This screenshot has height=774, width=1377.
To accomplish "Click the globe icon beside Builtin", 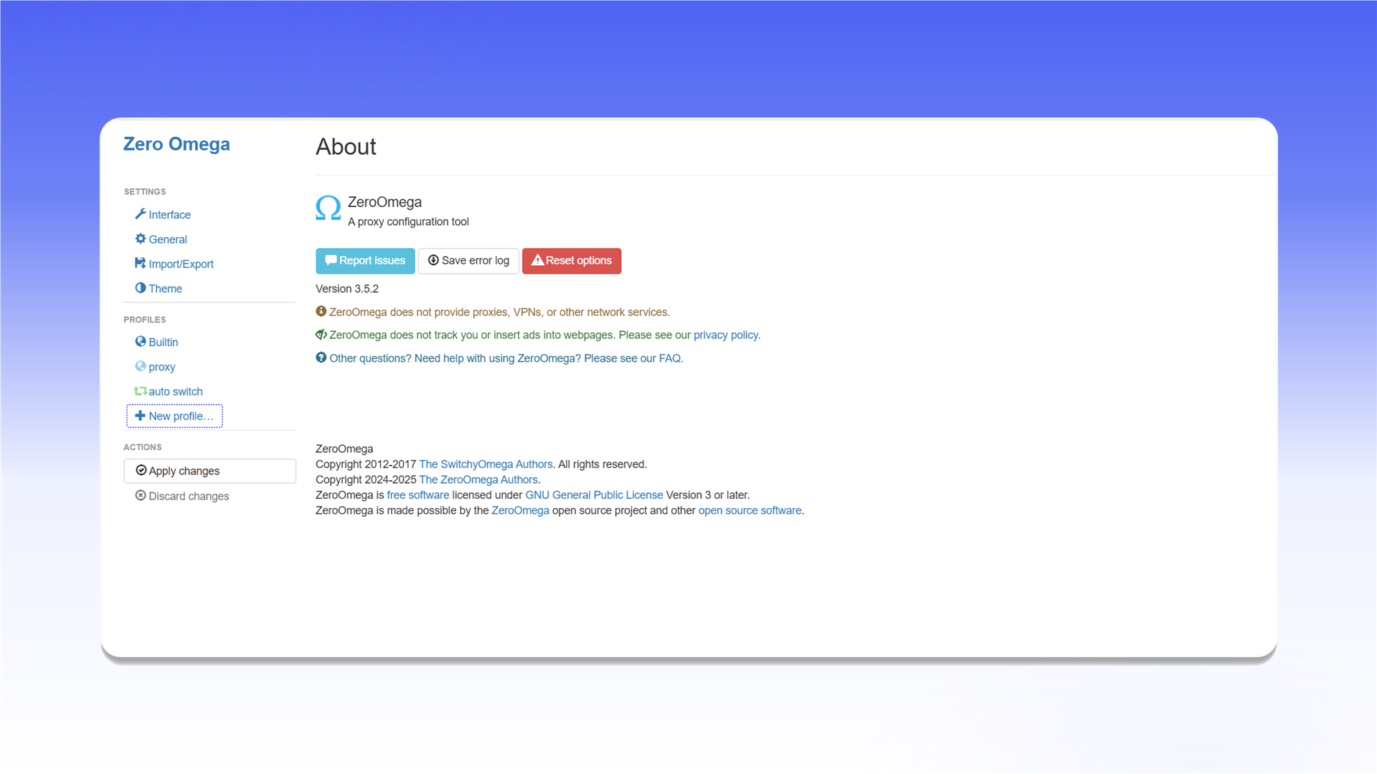I will (x=141, y=342).
